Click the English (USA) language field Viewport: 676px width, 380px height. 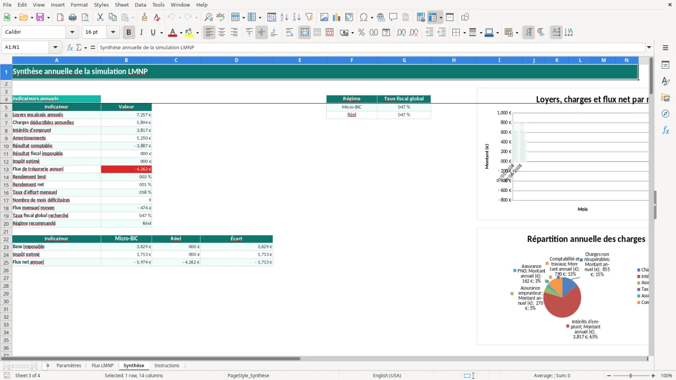tap(387, 375)
